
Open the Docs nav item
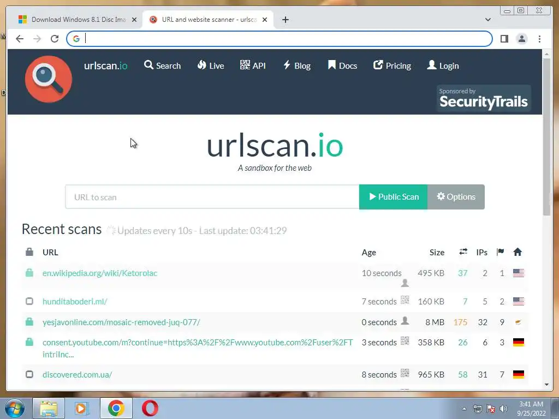342,65
